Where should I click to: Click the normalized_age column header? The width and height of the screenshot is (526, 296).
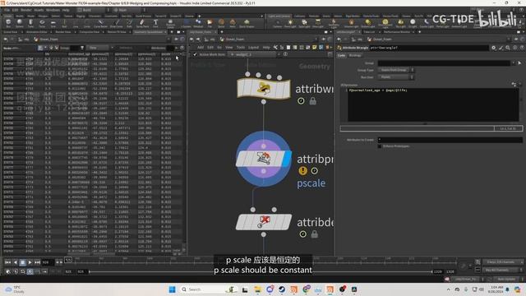coord(79,54)
